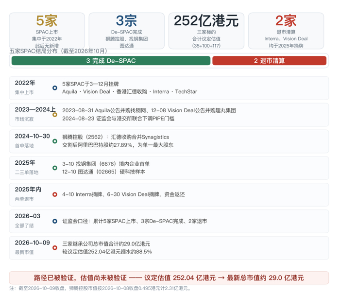Click the text '狮腾控股（2562）：汇德收购合并Synagistics'
Image resolution: width=340 pixels, height=295 pixels.
pyautogui.click(x=116, y=137)
